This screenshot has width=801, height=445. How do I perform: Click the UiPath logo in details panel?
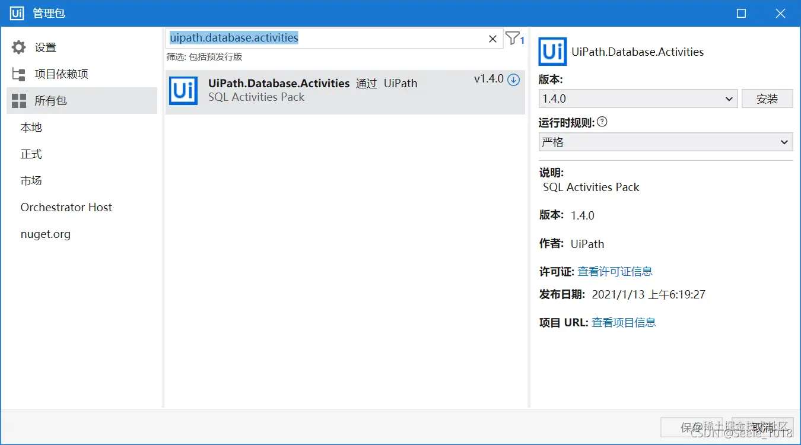coord(552,52)
